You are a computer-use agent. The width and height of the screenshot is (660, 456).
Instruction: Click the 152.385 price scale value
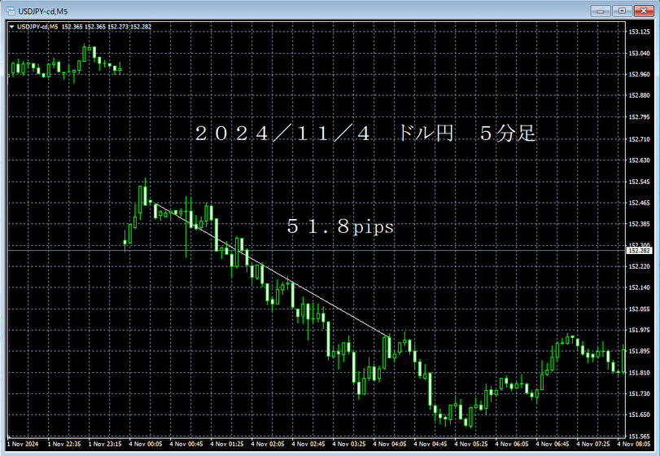639,224
